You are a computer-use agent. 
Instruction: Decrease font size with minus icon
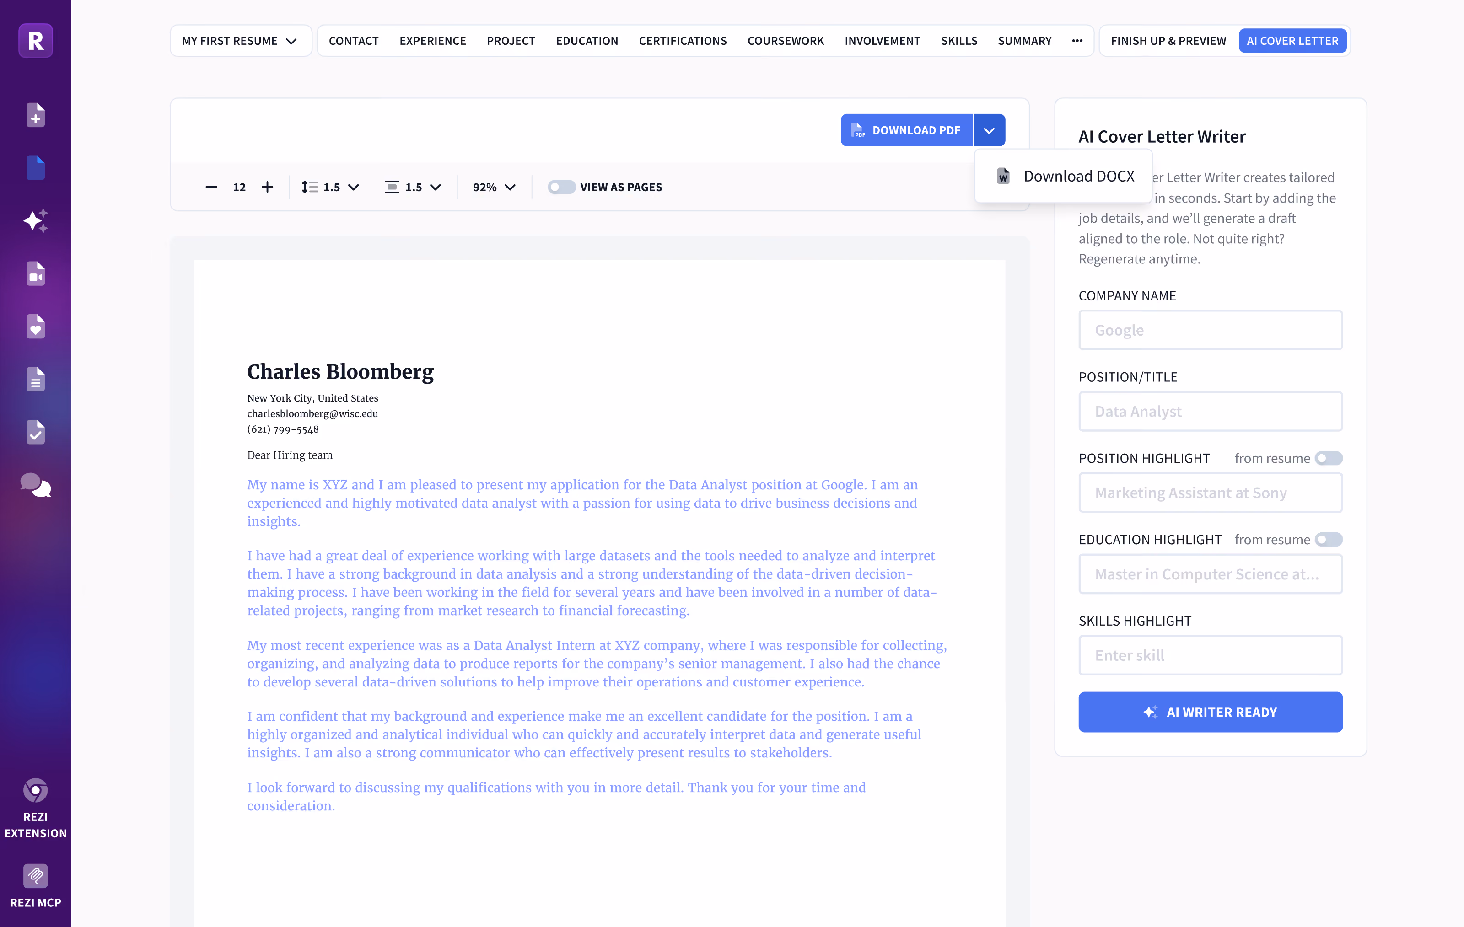(211, 187)
